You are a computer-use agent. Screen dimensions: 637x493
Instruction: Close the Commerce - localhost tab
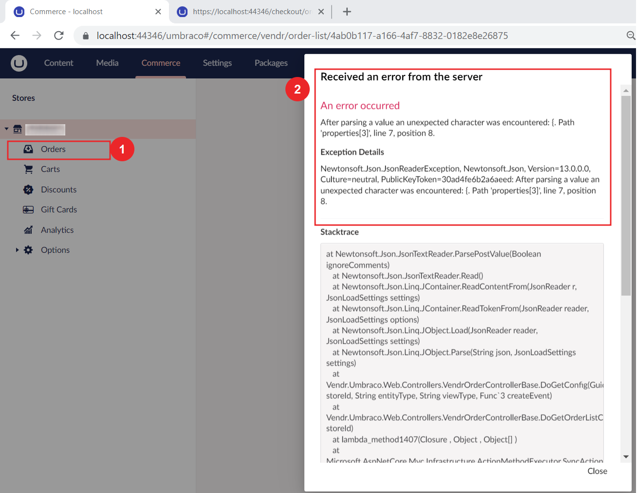158,12
